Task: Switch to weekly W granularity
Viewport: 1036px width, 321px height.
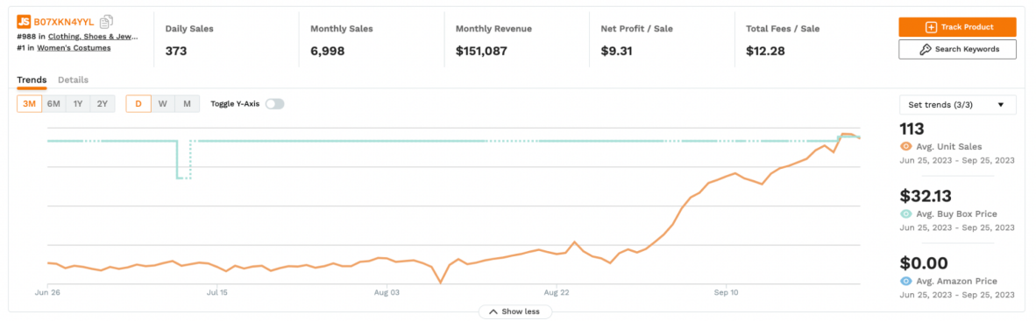Action: tap(162, 103)
